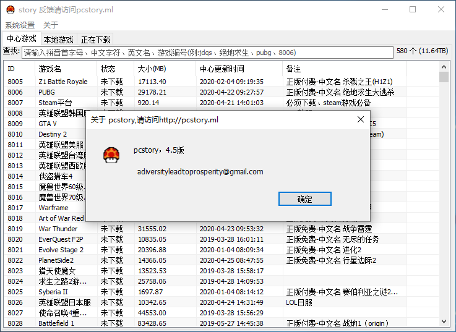
Task: Click the pcstory, 4.5版 version text
Action: [159, 150]
